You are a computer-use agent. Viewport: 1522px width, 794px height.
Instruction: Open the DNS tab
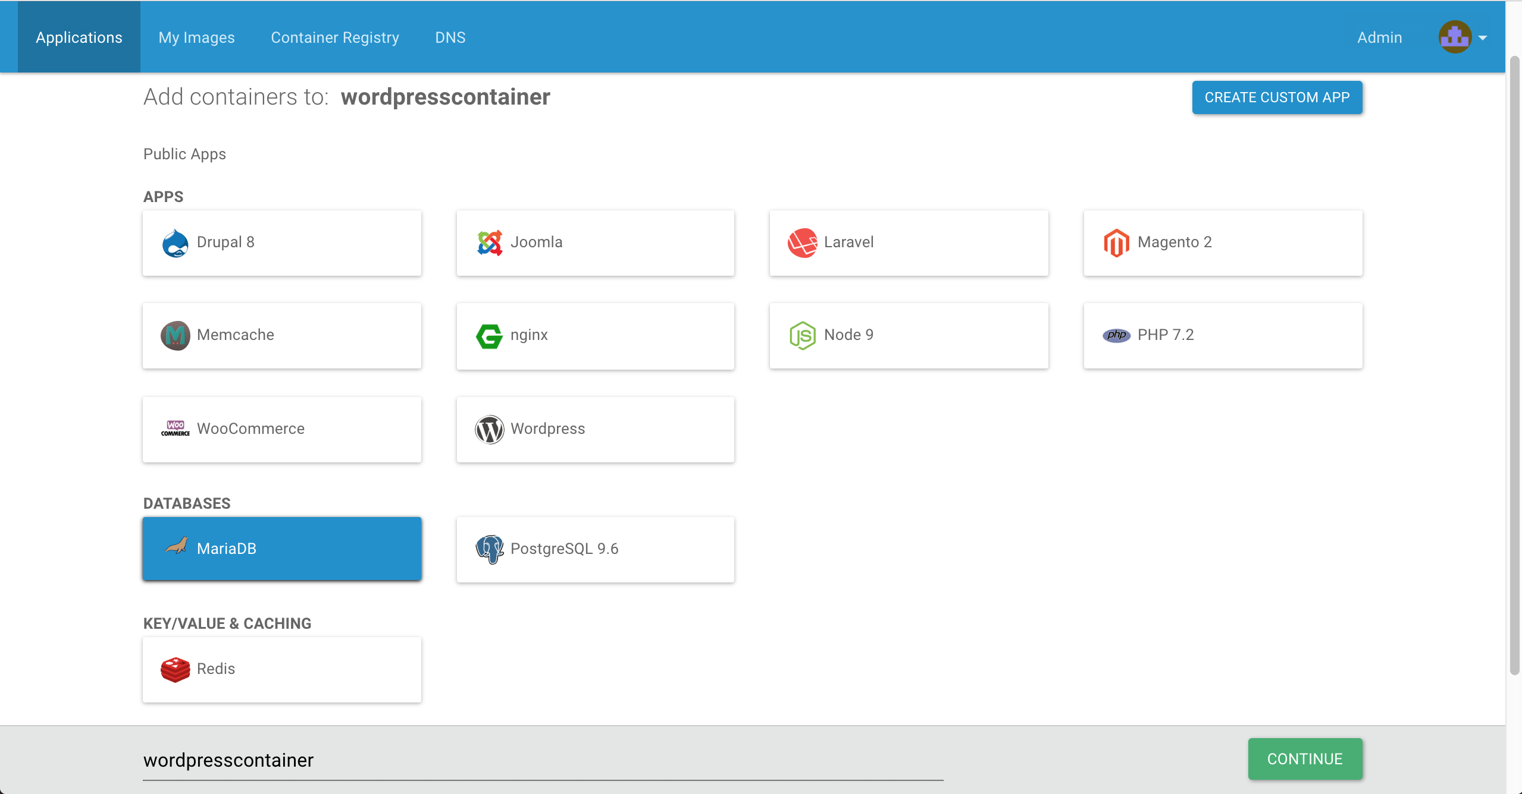[x=450, y=37]
